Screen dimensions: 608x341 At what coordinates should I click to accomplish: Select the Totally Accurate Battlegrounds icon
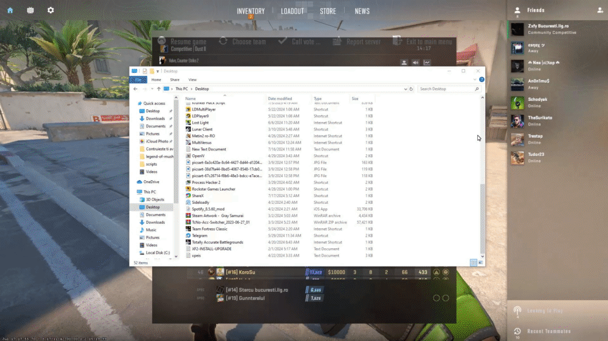click(x=188, y=242)
